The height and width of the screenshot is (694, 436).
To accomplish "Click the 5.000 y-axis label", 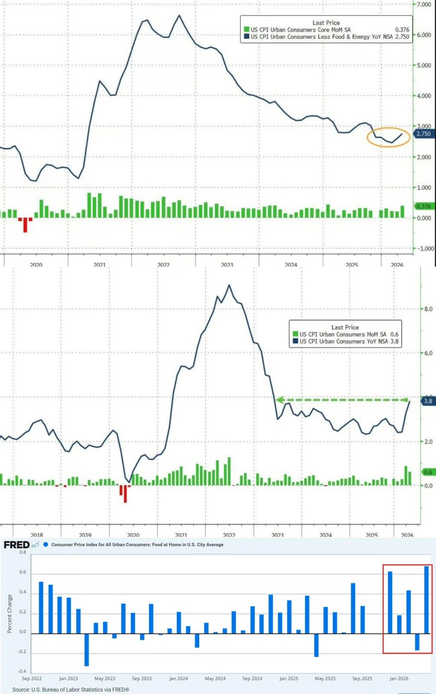I will click(424, 65).
